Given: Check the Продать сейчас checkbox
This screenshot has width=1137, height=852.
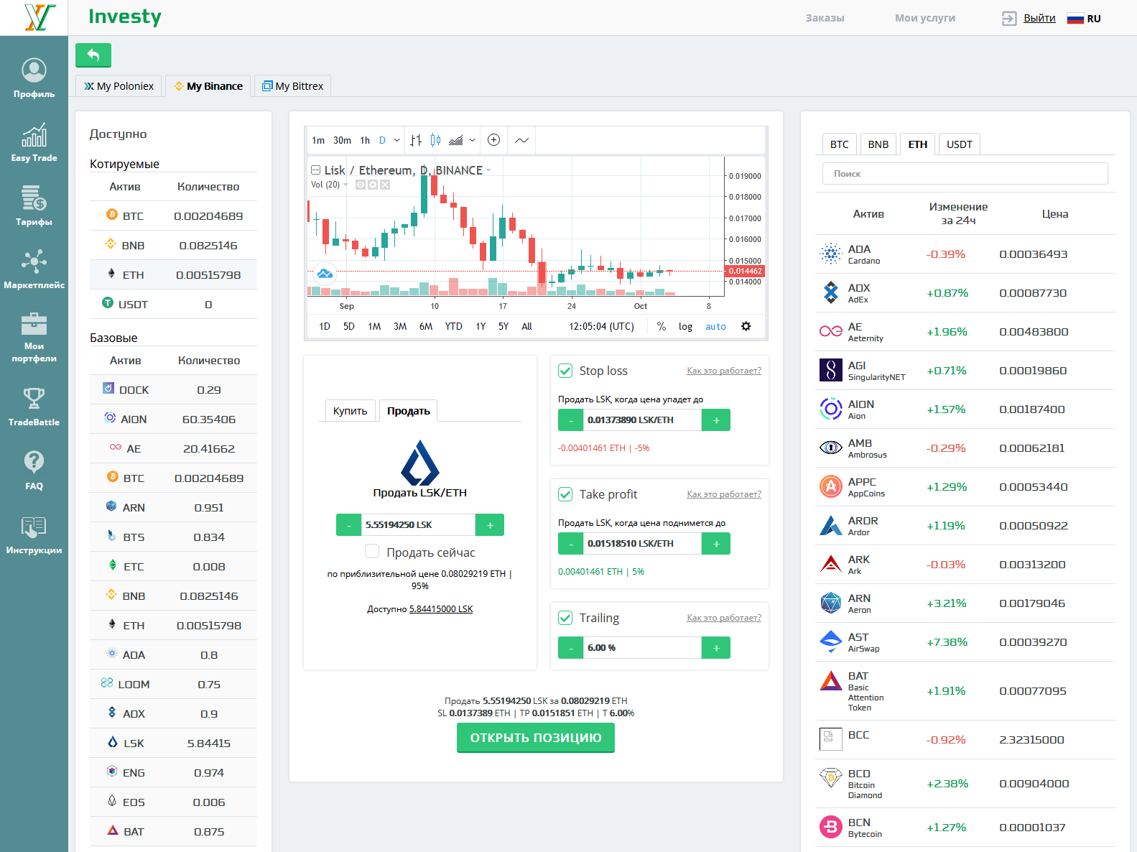Looking at the screenshot, I should point(372,552).
